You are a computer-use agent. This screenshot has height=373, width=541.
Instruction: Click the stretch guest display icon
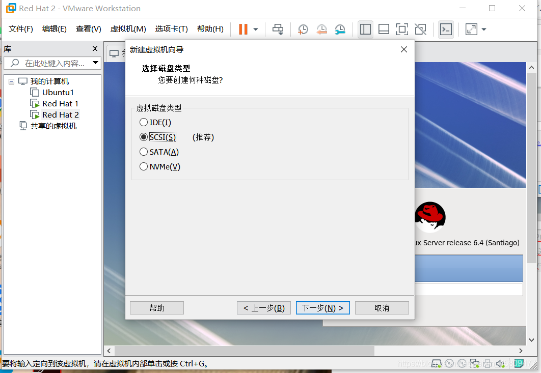pos(471,30)
